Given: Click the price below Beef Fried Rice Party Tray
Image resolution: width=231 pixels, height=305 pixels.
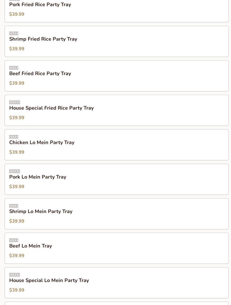Looking at the screenshot, I should click(x=17, y=83).
